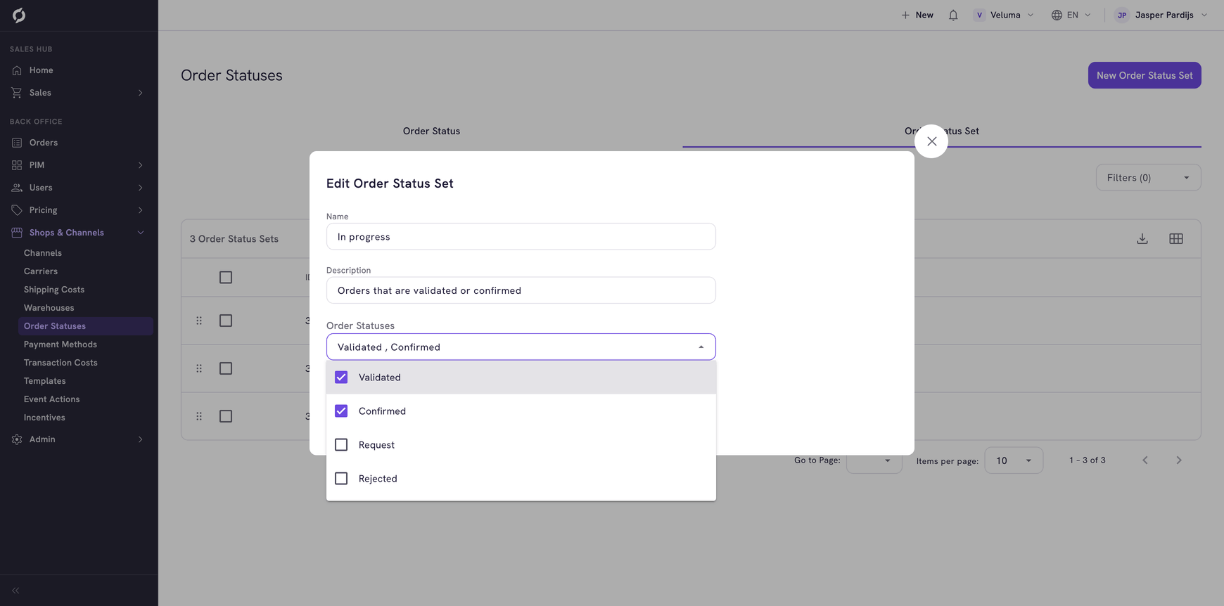Open Warehouses in the sidebar

[x=49, y=308]
